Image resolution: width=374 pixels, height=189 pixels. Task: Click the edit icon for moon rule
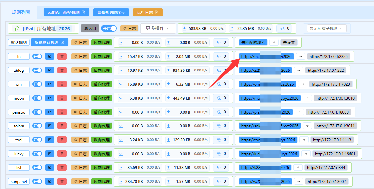pos(49,98)
